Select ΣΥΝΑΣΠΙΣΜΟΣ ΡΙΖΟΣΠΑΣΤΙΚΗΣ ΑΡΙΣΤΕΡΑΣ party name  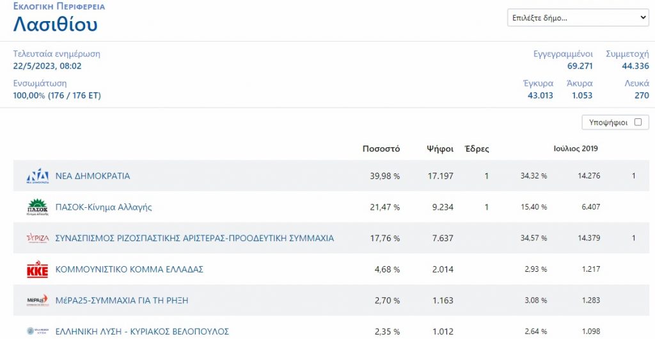pyautogui.click(x=194, y=239)
